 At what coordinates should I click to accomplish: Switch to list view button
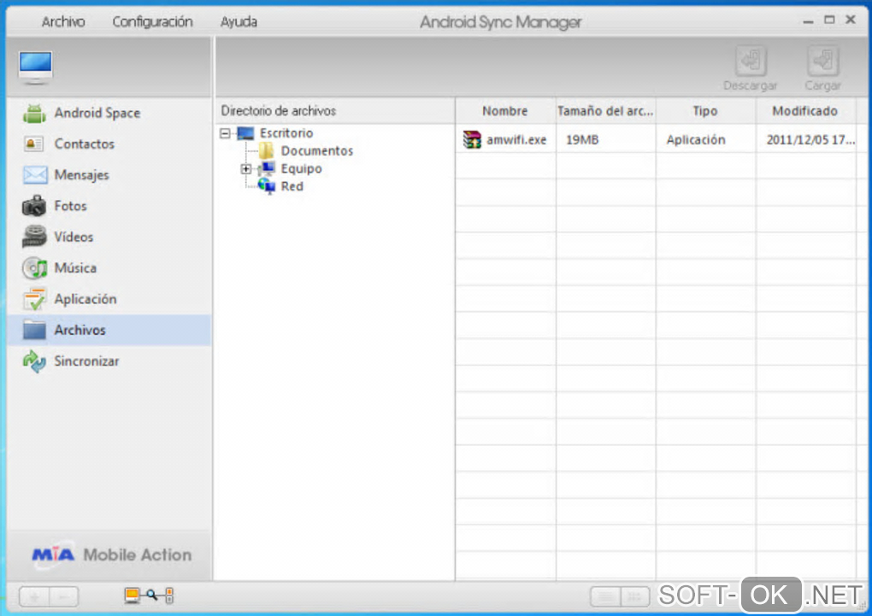[x=605, y=598]
